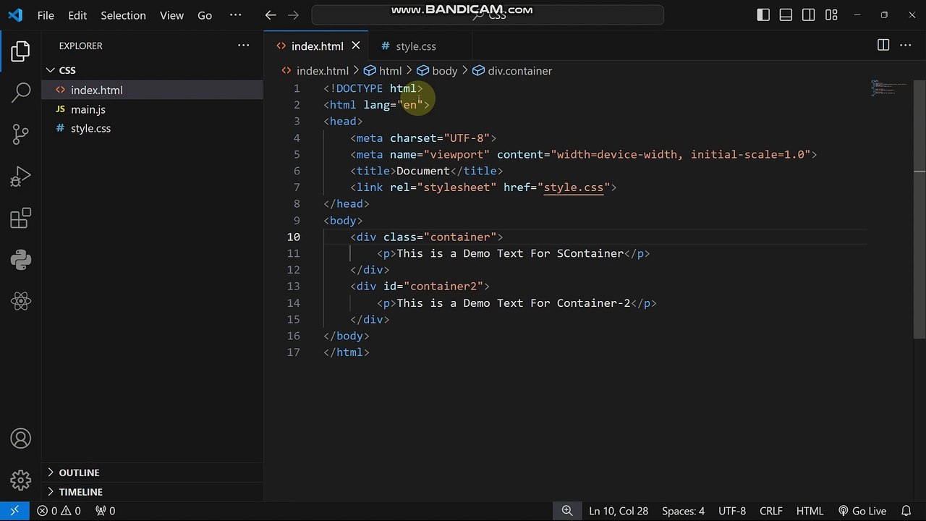
Task: Toggle the Primary Side Bar layout button
Action: 763,15
